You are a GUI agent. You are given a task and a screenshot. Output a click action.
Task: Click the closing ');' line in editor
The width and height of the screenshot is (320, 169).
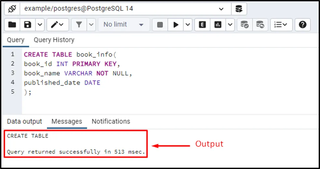(x=28, y=92)
